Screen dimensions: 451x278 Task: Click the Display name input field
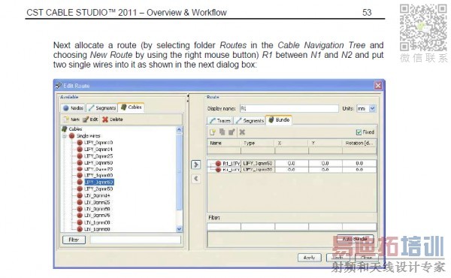pyautogui.click(x=289, y=108)
